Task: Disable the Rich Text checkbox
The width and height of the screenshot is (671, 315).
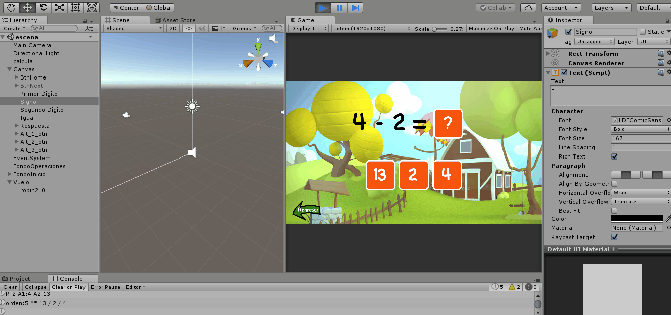Action: tap(614, 156)
